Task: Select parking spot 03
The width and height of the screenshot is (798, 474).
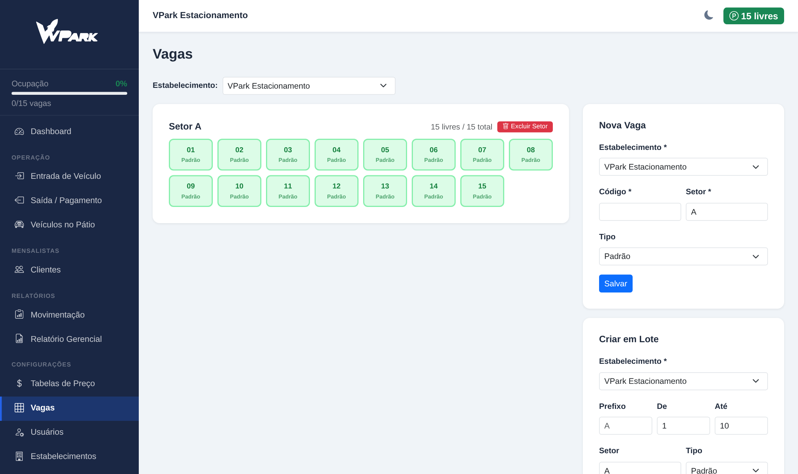Action: (288, 155)
